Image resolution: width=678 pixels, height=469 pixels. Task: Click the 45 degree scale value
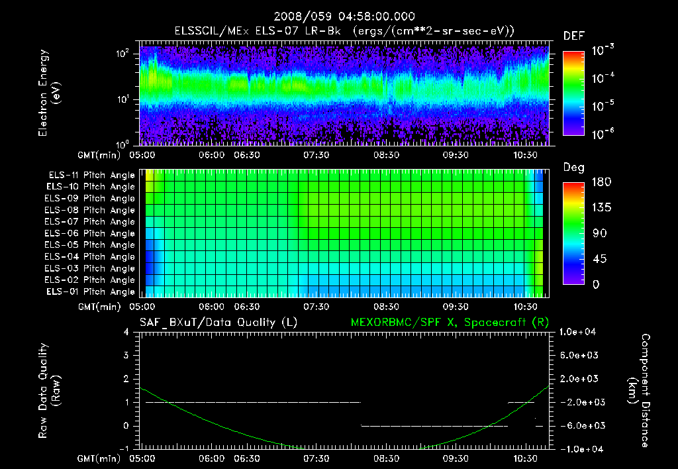[x=600, y=259]
